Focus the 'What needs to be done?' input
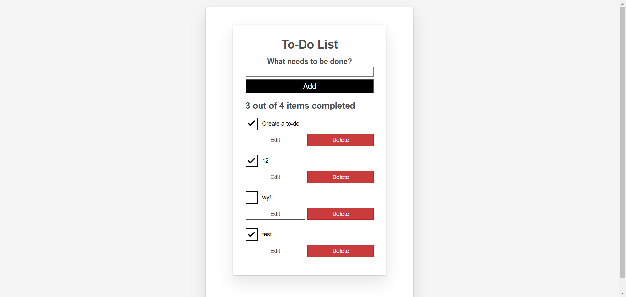Image resolution: width=626 pixels, height=297 pixels. (x=309, y=72)
